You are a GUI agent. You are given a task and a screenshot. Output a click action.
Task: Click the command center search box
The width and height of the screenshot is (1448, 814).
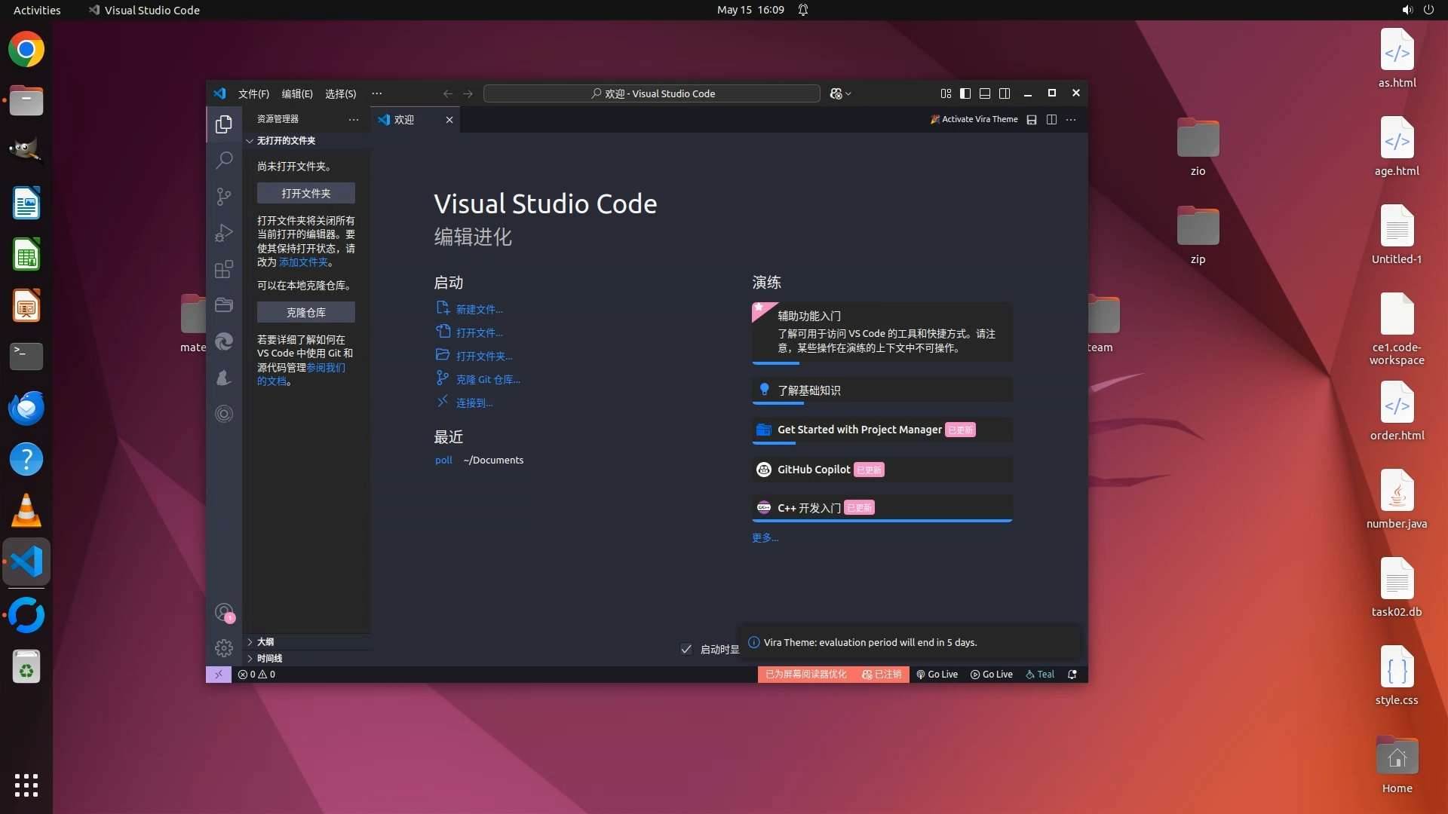point(652,93)
